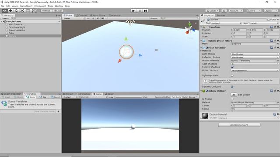
Task: Start Play mode
Action: click(x=133, y=10)
